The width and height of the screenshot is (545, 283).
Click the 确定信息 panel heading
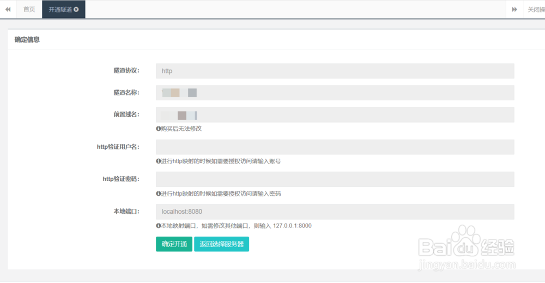pos(27,40)
